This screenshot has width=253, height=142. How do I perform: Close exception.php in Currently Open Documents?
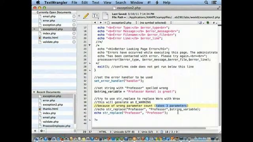(x=74, y=25)
